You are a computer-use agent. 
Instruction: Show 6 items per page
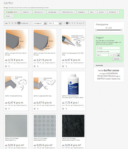pyautogui.click(x=9, y=23)
